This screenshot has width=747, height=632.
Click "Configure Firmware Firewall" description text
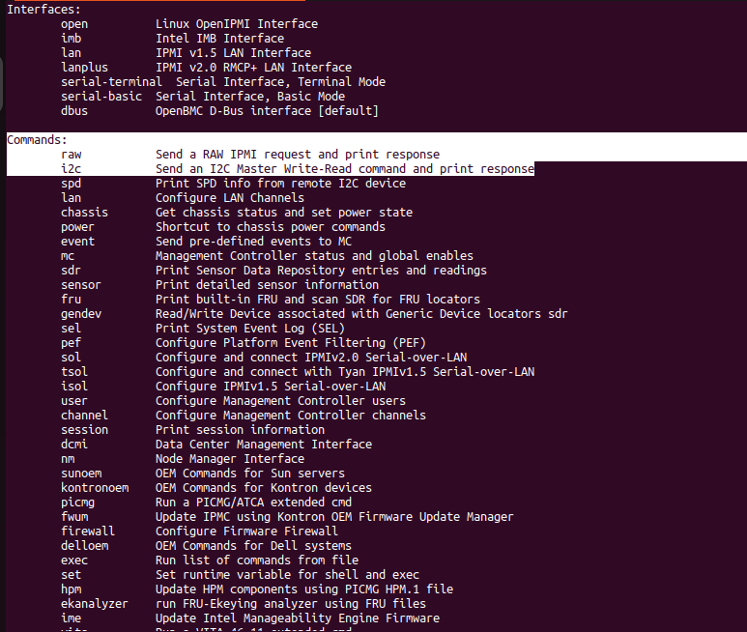[246, 531]
